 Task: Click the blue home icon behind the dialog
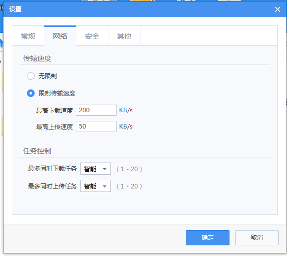coord(2,43)
